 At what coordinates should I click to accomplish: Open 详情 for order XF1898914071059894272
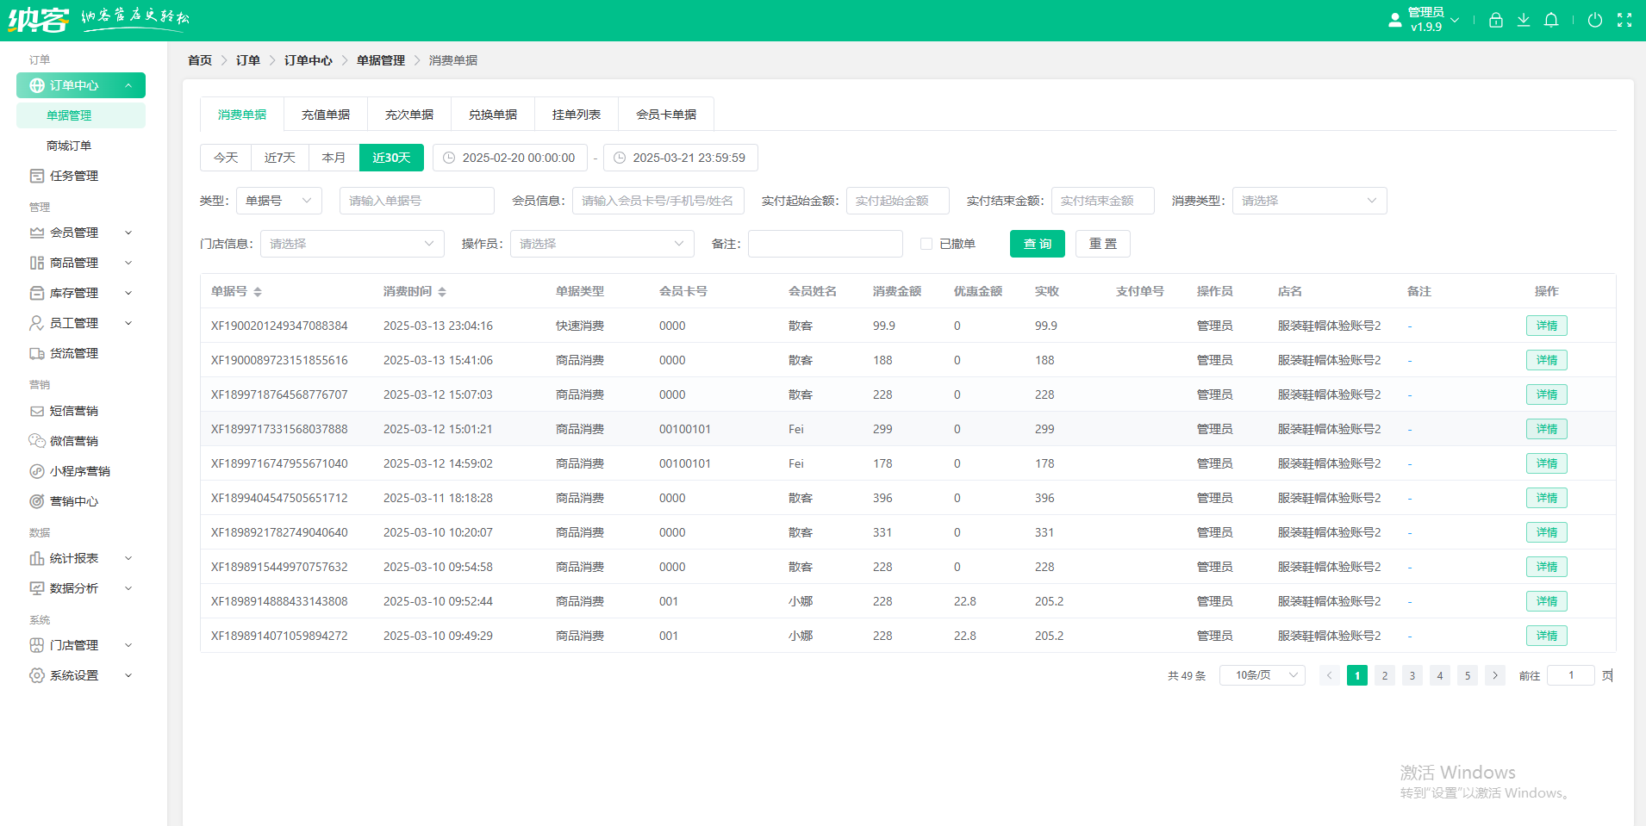tap(1547, 636)
